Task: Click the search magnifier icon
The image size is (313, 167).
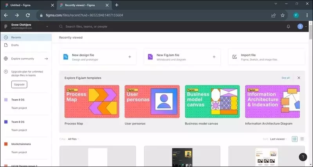Action: [61, 27]
